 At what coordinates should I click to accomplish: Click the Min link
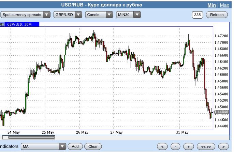click(x=211, y=5)
